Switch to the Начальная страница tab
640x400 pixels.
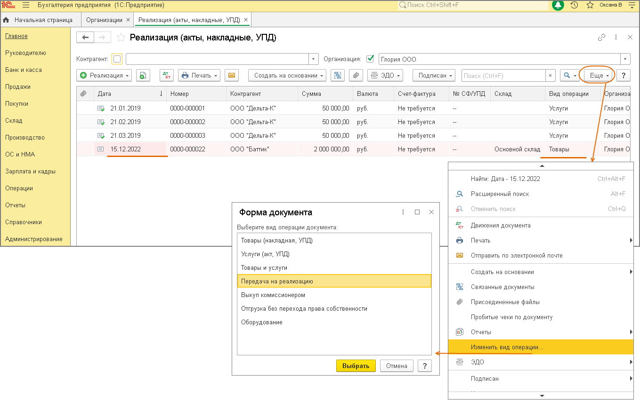(43, 20)
